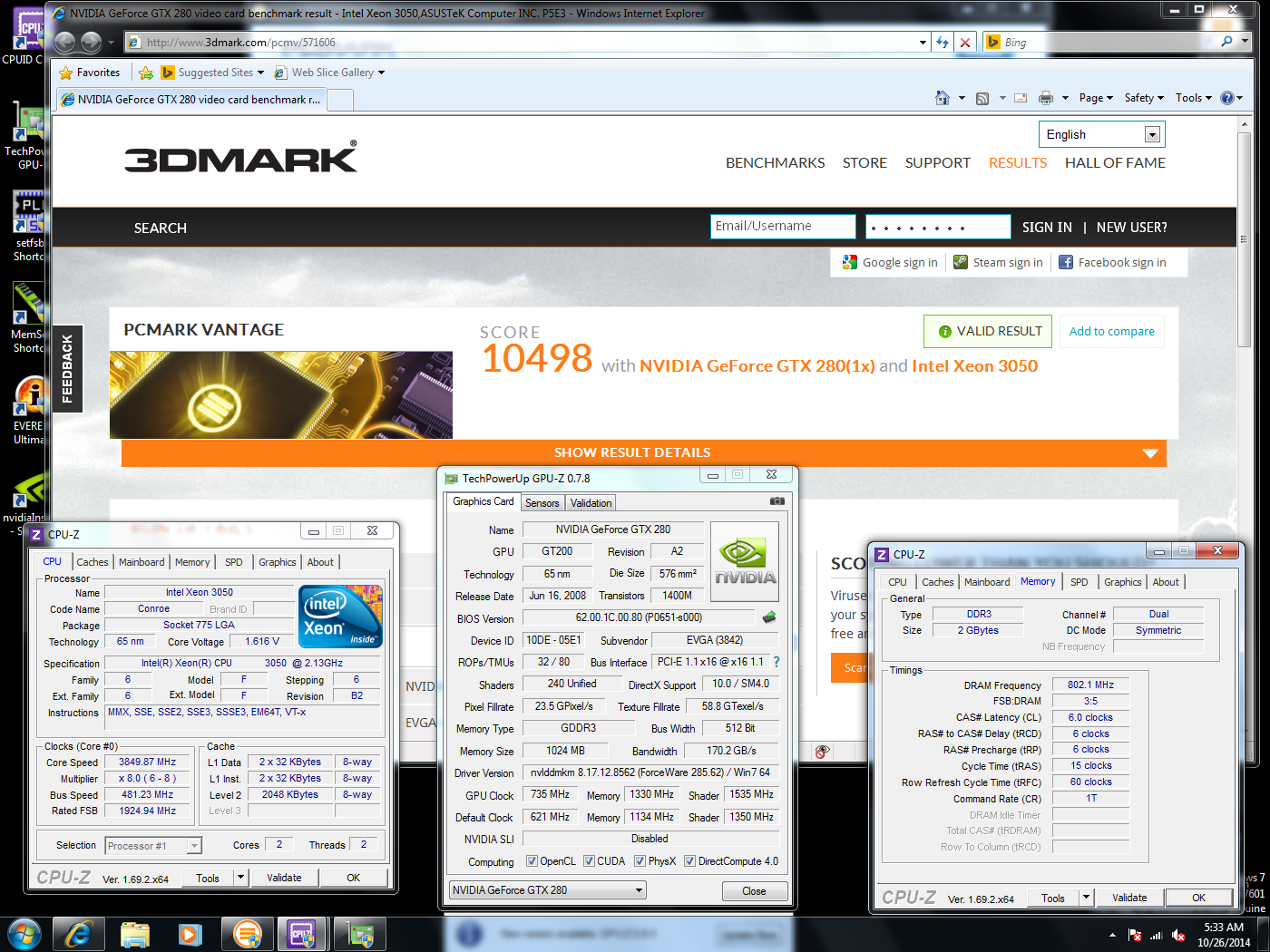Click the Print icon in command bar

coord(1046,98)
